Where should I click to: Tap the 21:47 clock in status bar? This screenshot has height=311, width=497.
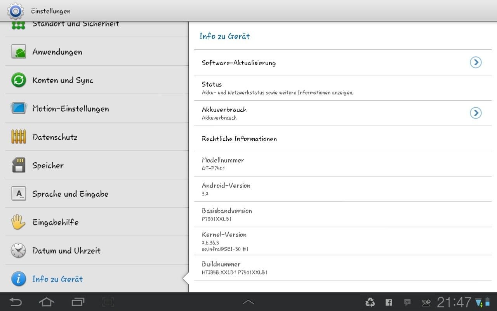point(454,302)
